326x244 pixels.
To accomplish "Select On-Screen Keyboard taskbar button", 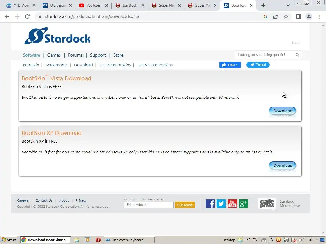I will coord(129,240).
